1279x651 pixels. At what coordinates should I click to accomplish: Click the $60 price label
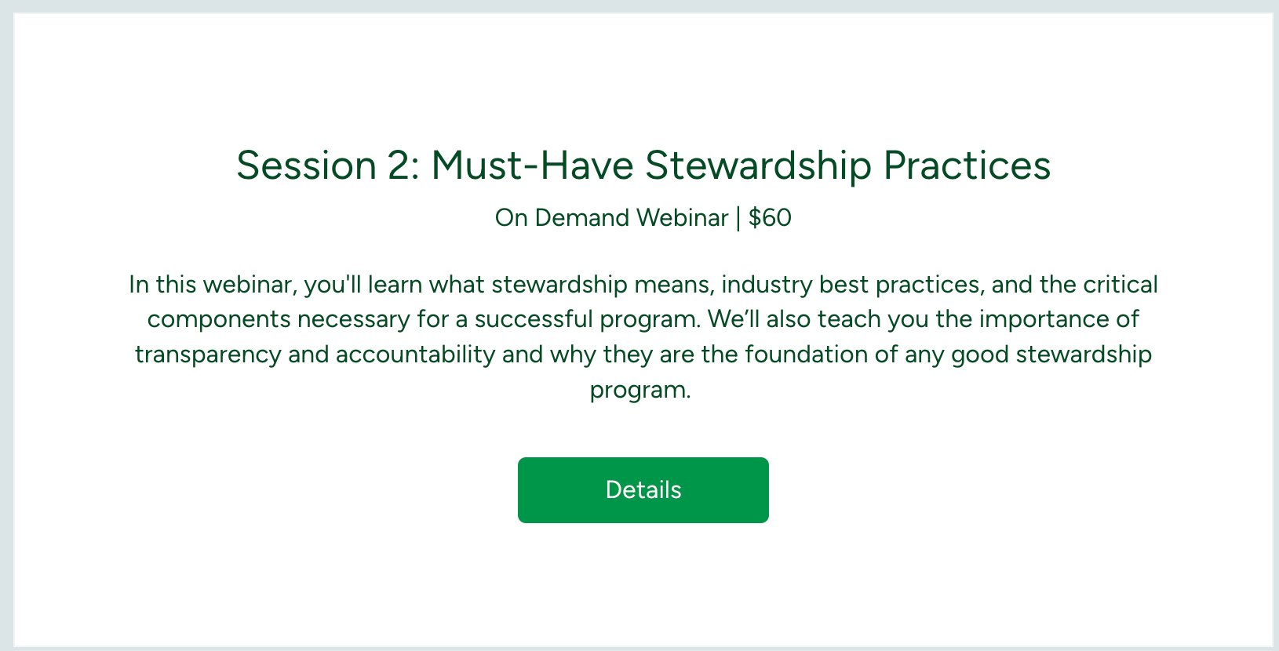[770, 217]
